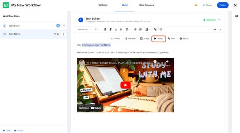Click the person icon on Task Name
Viewport: 240px width, 133px height.
[x=58, y=34]
